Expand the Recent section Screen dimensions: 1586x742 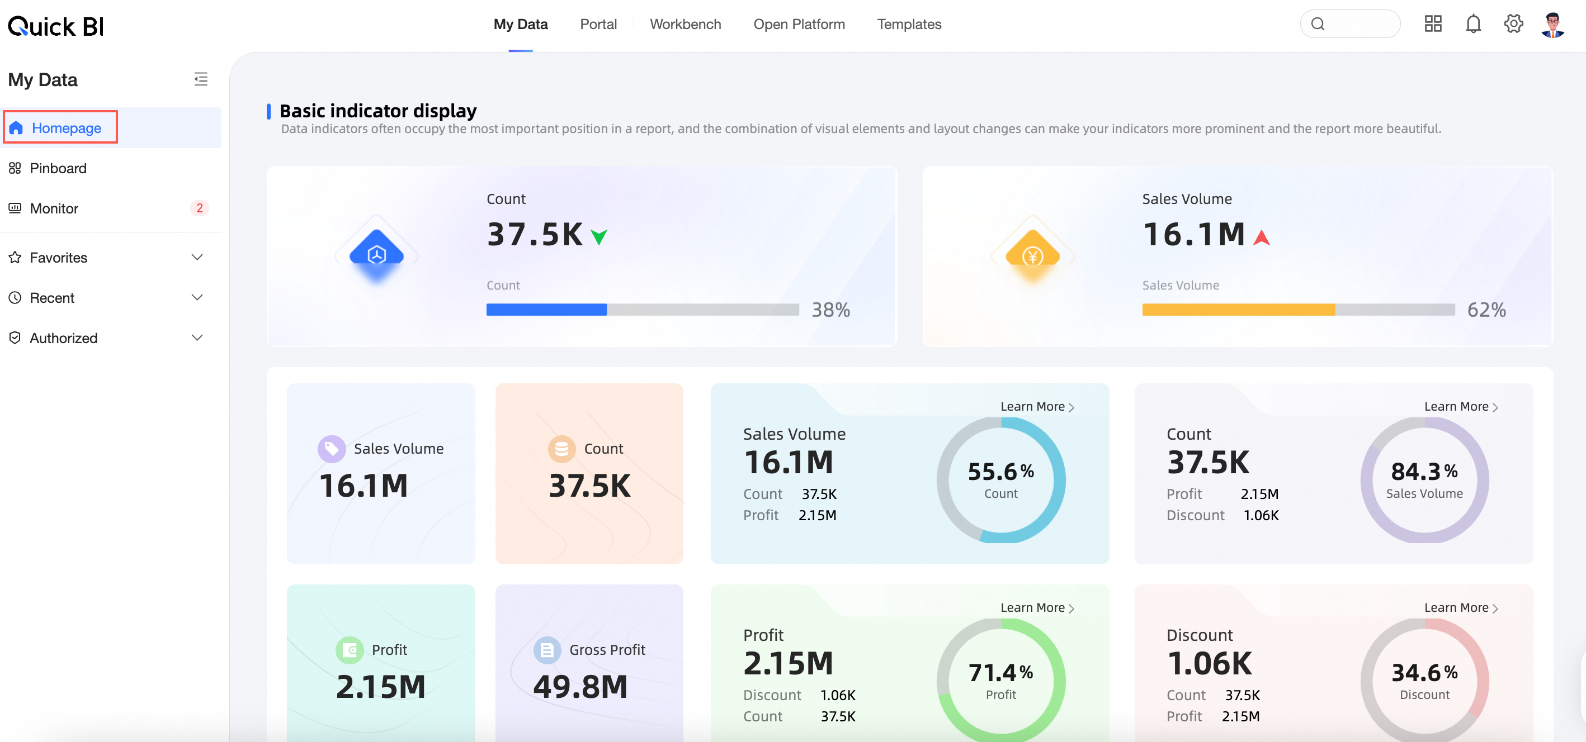click(x=197, y=298)
